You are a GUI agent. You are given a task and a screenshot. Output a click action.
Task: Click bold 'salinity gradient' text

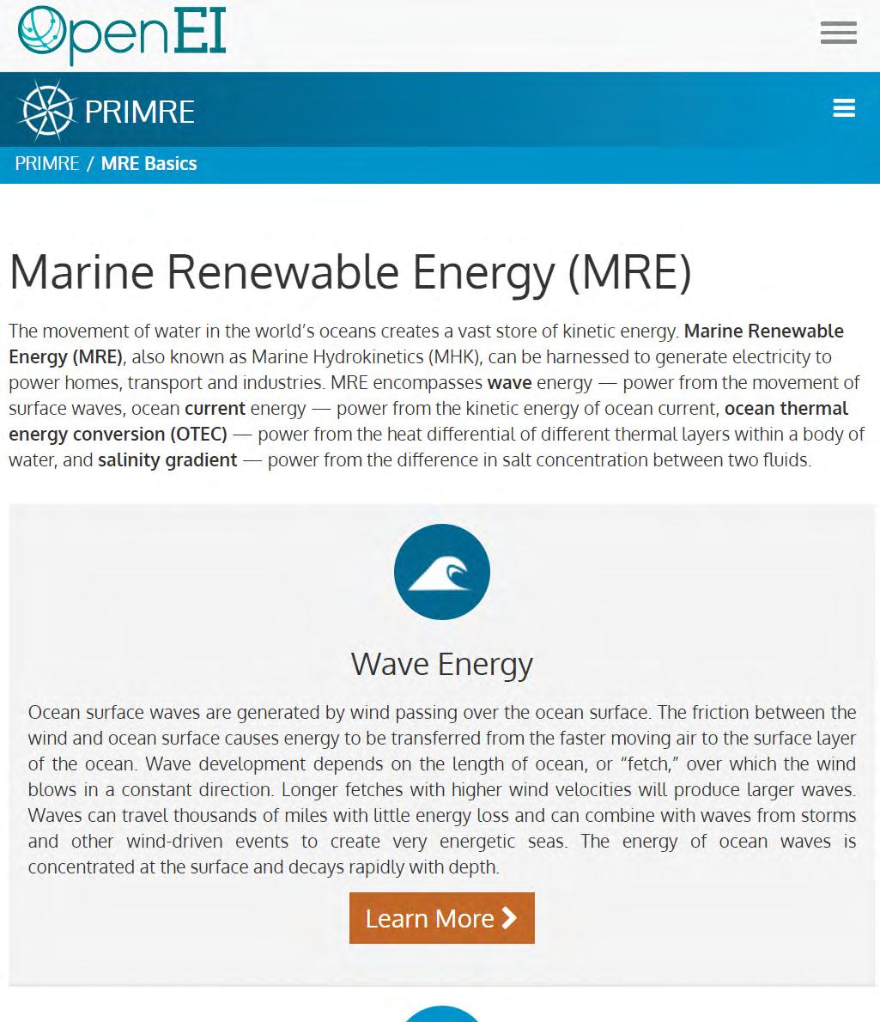[x=167, y=459]
